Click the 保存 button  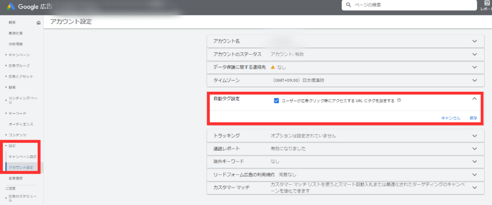[x=473, y=118]
